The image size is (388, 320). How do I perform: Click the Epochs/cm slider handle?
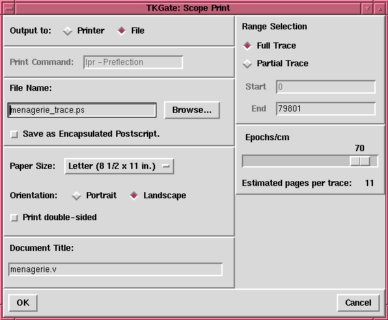(x=360, y=161)
